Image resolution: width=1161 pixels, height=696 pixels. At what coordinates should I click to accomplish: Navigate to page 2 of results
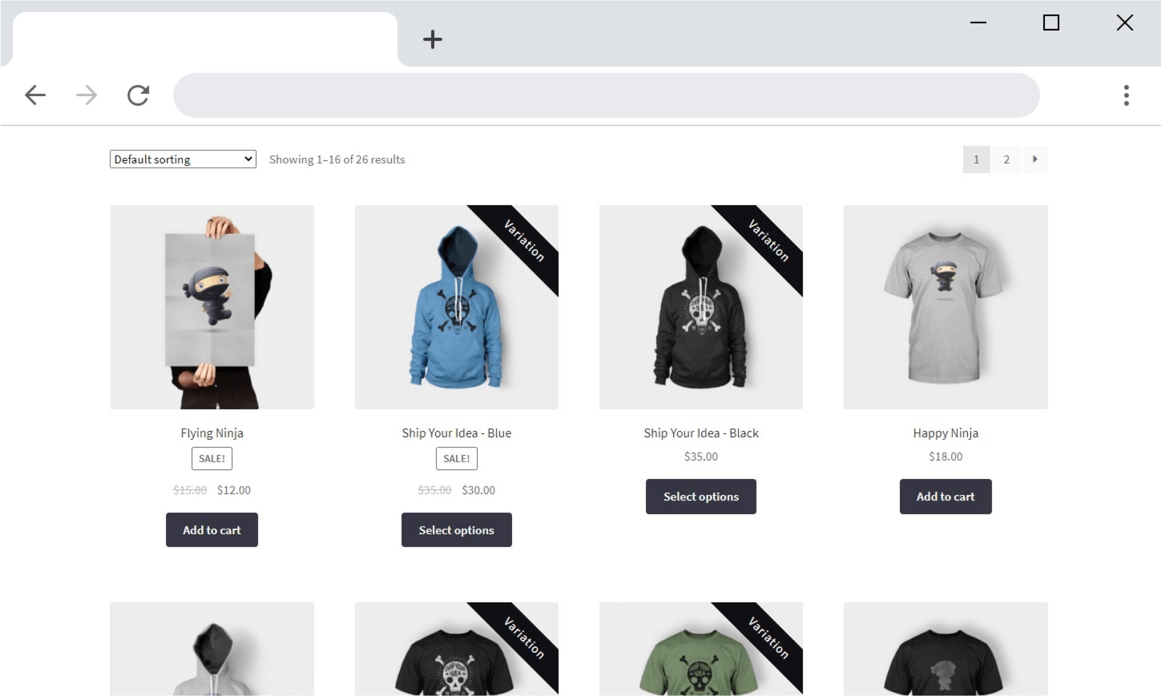click(1006, 158)
